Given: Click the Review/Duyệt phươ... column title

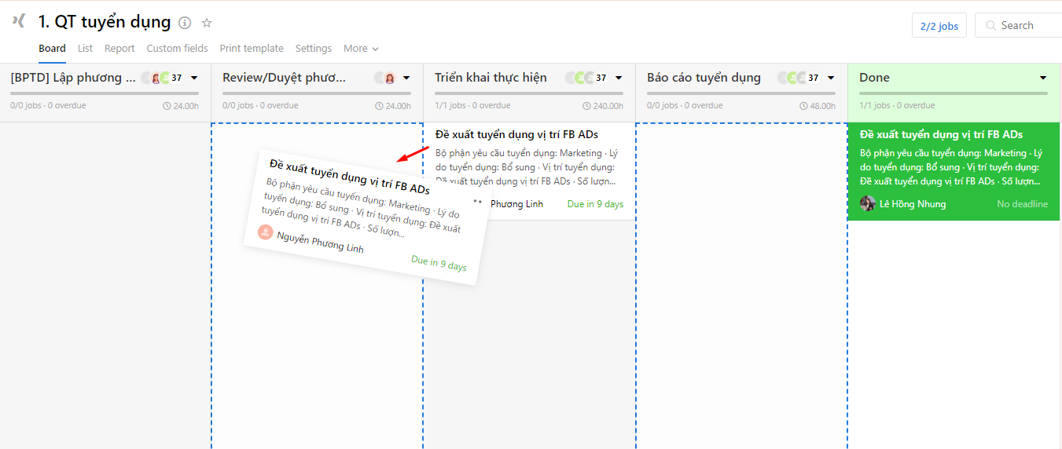Looking at the screenshot, I should (x=285, y=78).
